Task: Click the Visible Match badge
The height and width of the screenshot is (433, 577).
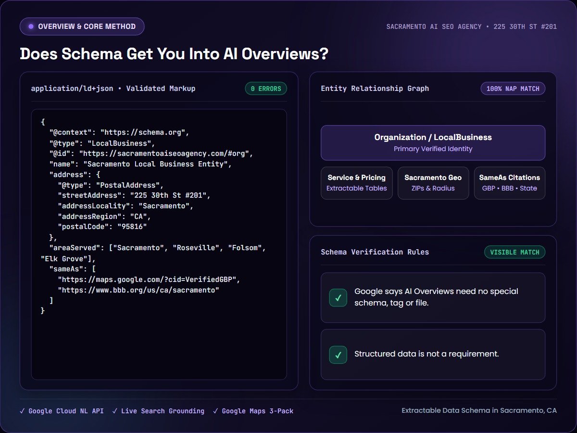Action: point(514,252)
